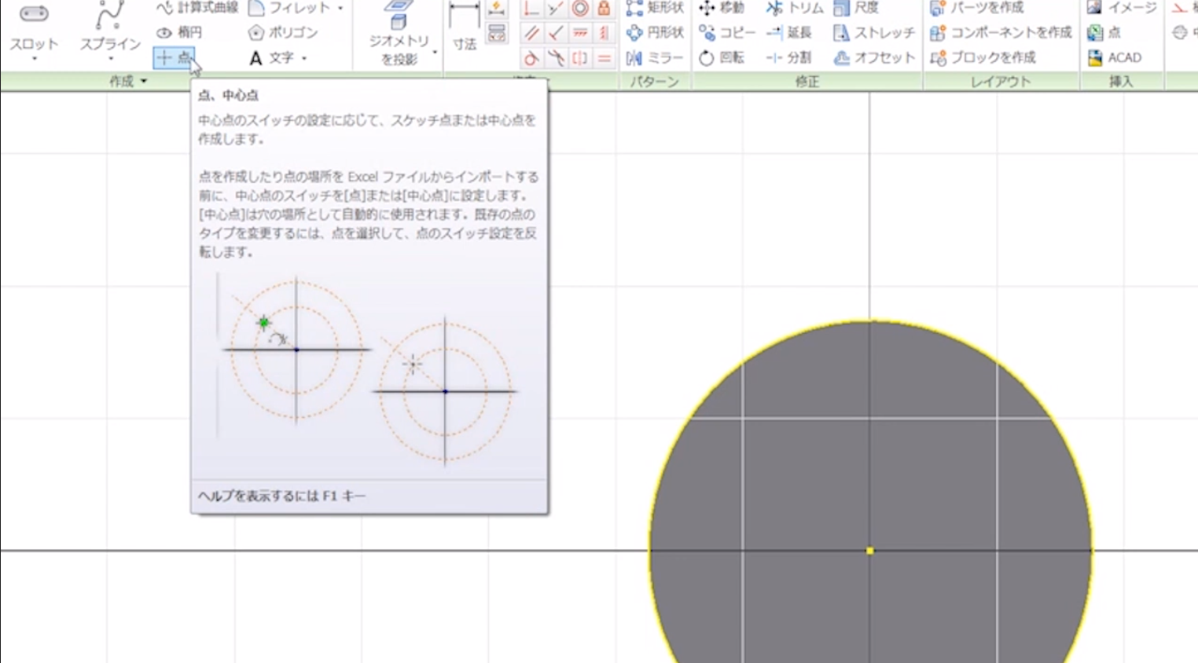1198x663 pixels.
Task: Click the 修正 panel label
Action: [x=807, y=82]
